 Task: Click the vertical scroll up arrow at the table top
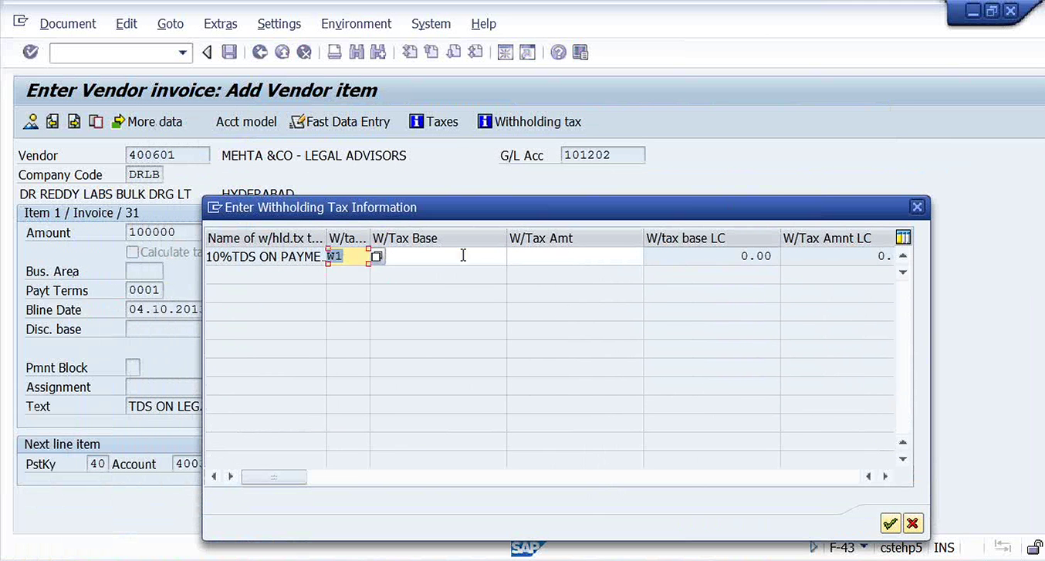pos(903,256)
